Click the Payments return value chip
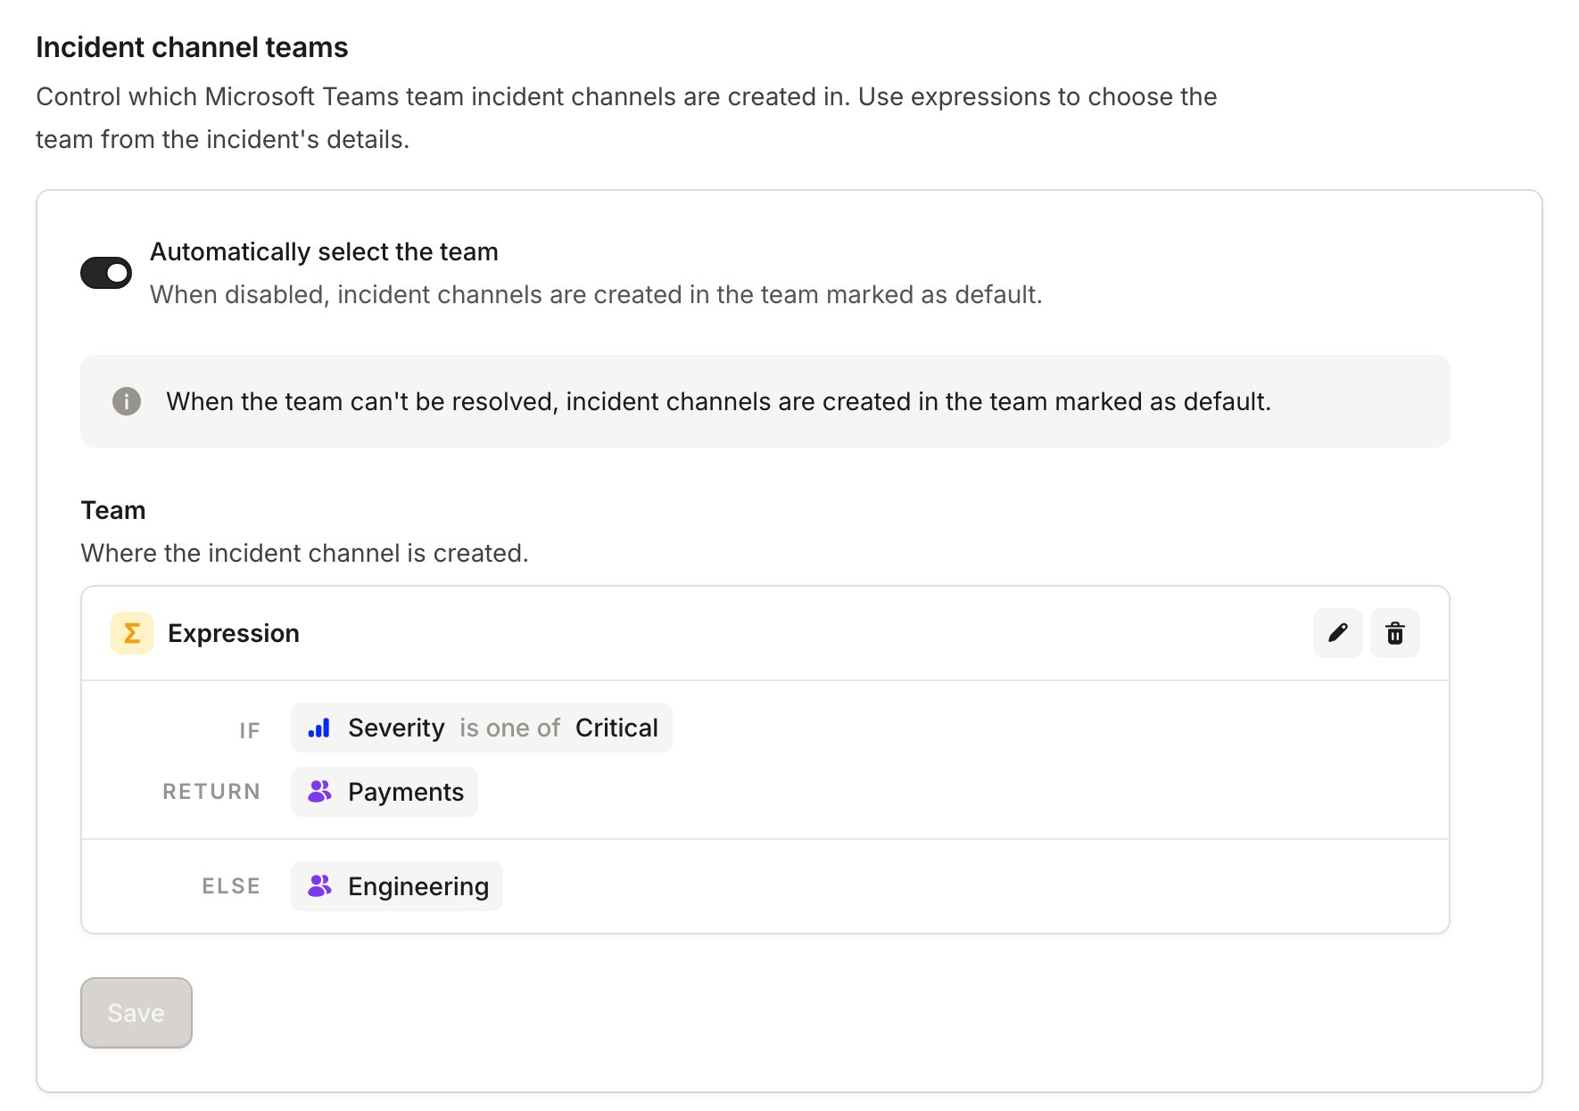 tap(384, 792)
